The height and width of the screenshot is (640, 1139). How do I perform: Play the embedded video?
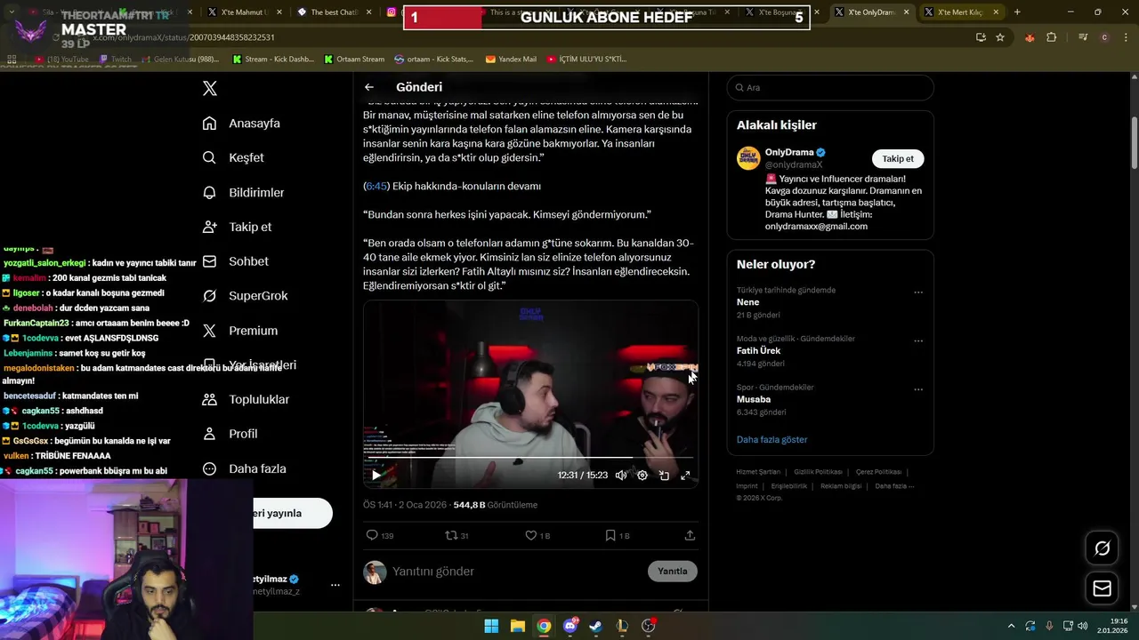tap(376, 476)
